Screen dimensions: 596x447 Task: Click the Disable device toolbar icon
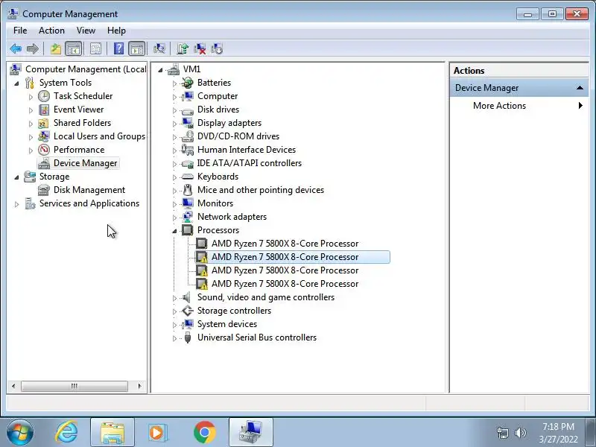pos(217,48)
